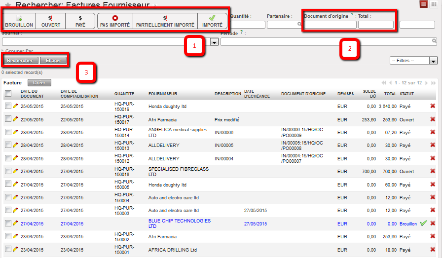
Task: Delete the Afri Farmacia HQ-PUR-150017 invoice row
Action: click(x=433, y=119)
